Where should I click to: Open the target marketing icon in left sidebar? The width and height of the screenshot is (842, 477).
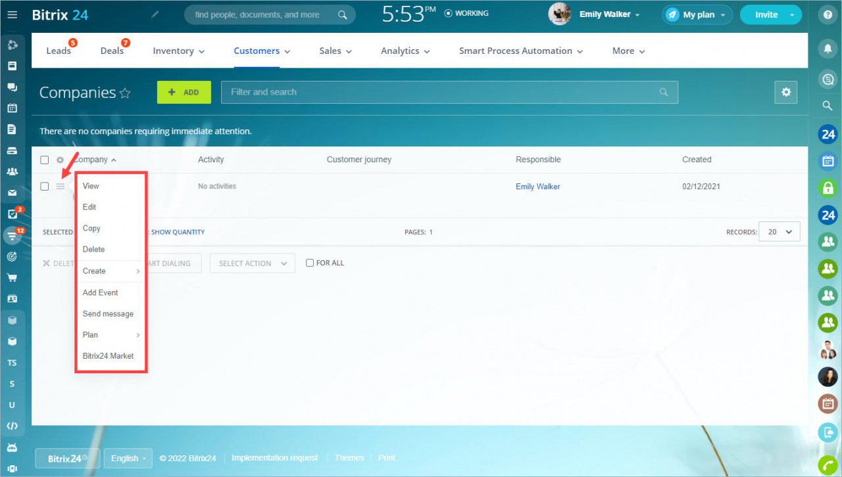[x=12, y=256]
